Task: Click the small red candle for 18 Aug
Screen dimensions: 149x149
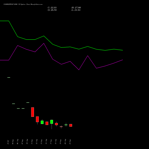Action: pos(56,124)
